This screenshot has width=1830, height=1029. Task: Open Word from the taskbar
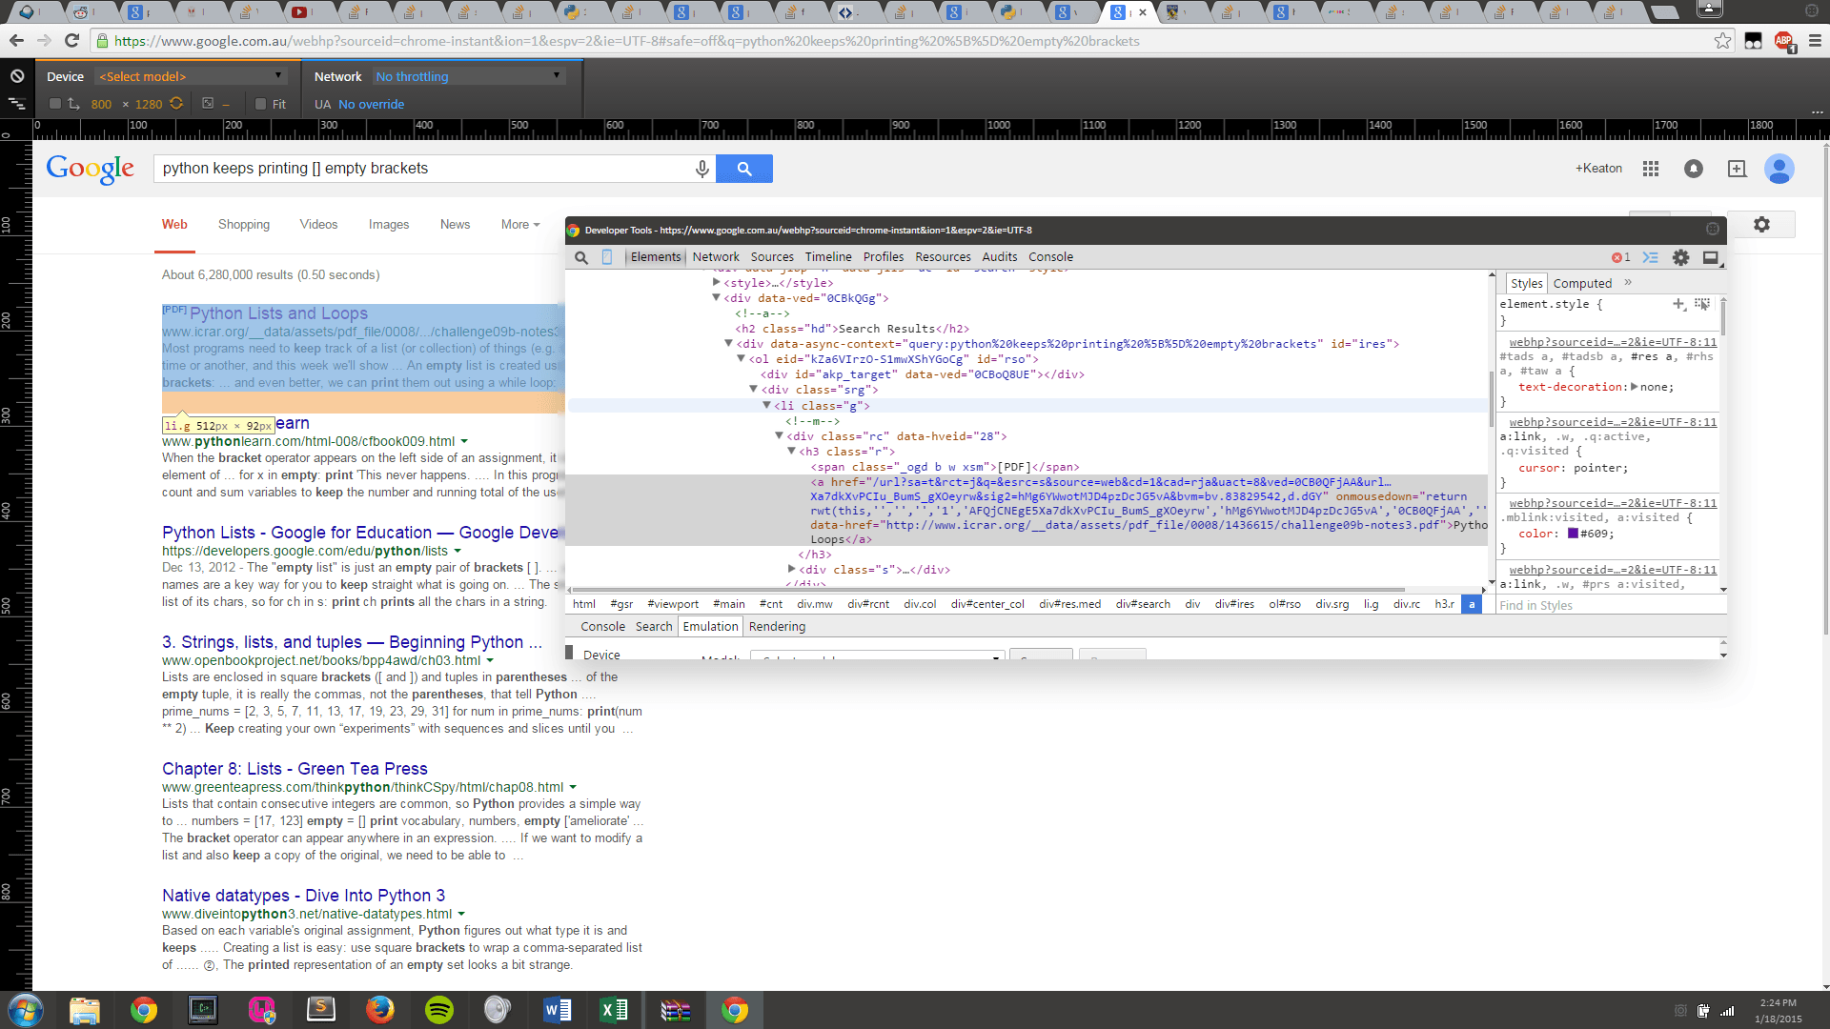tap(558, 1010)
